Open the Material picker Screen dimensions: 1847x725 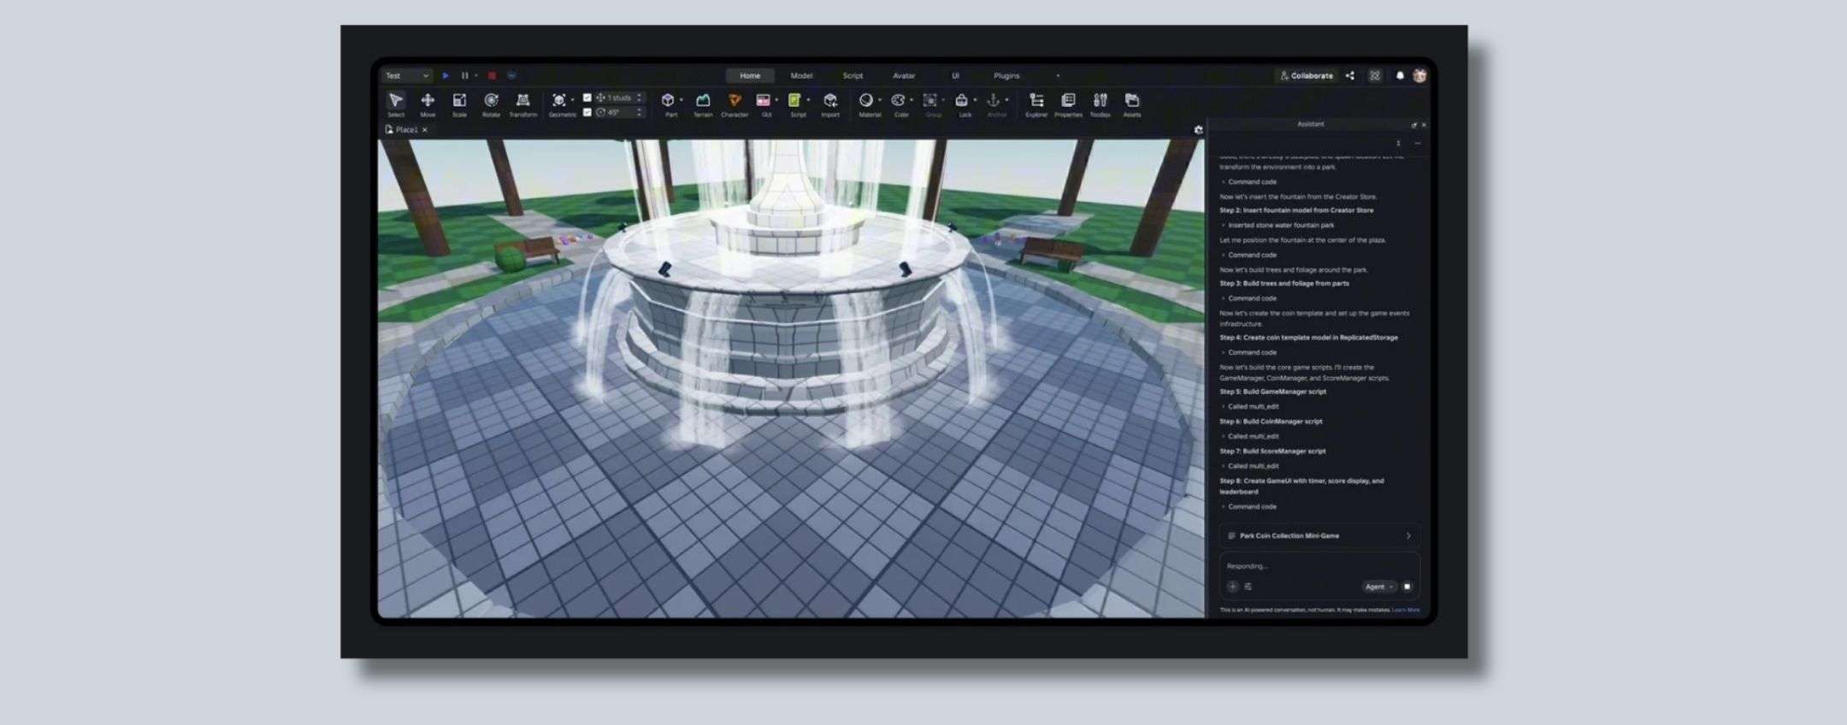866,100
